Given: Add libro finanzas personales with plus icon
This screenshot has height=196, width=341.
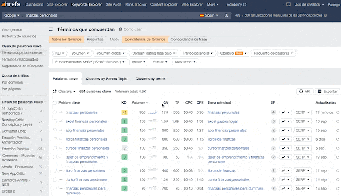Looking at the screenshot, I should pos(61,170).
